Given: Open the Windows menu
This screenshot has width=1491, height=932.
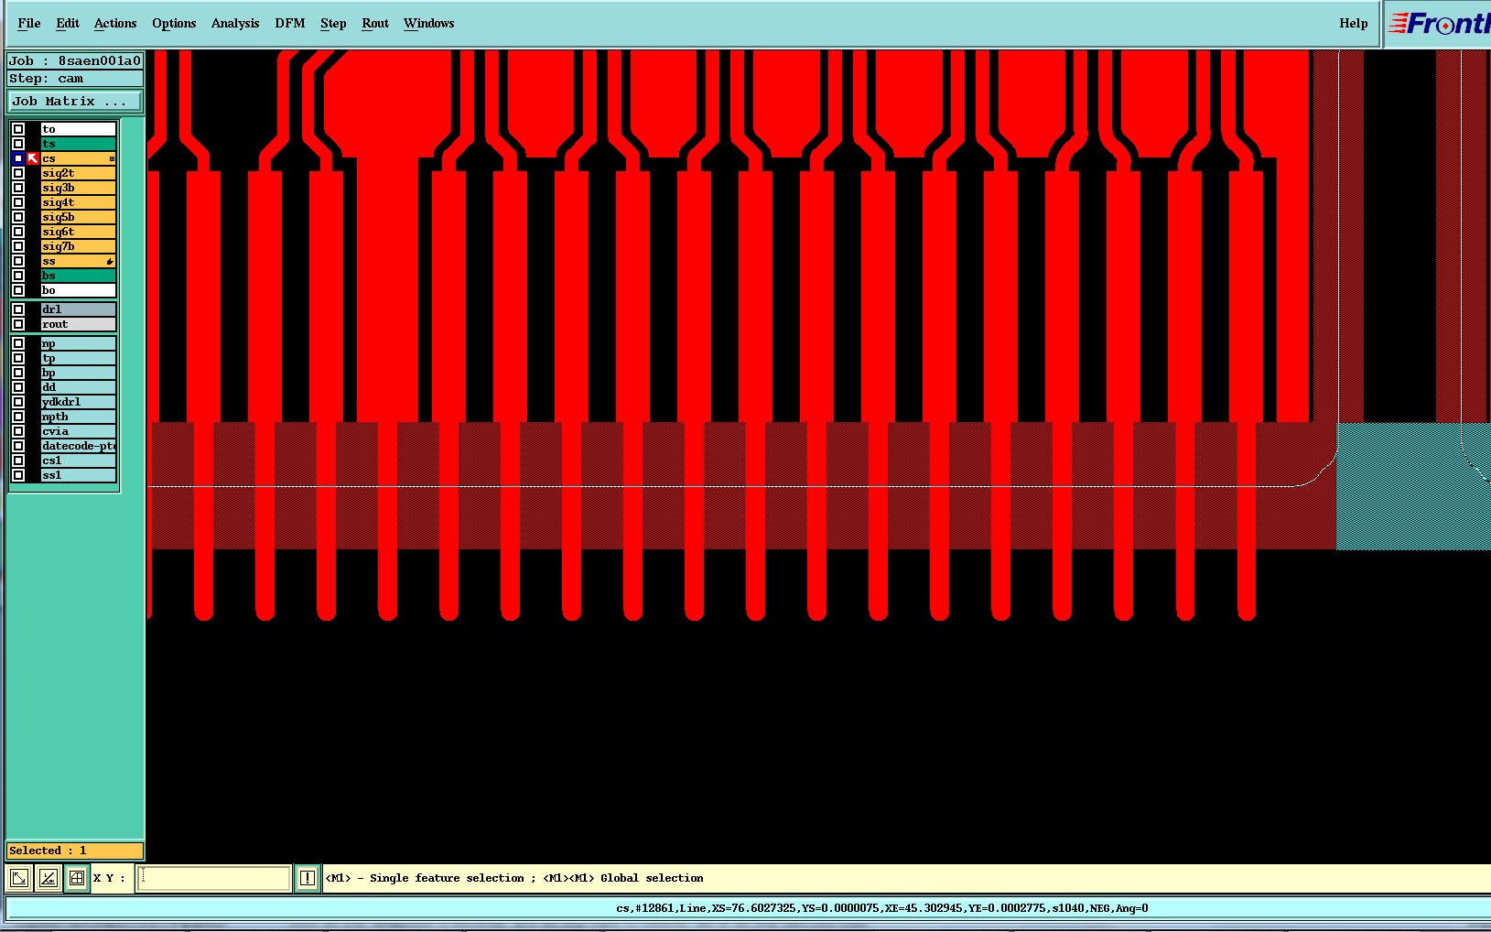Looking at the screenshot, I should pyautogui.click(x=429, y=24).
